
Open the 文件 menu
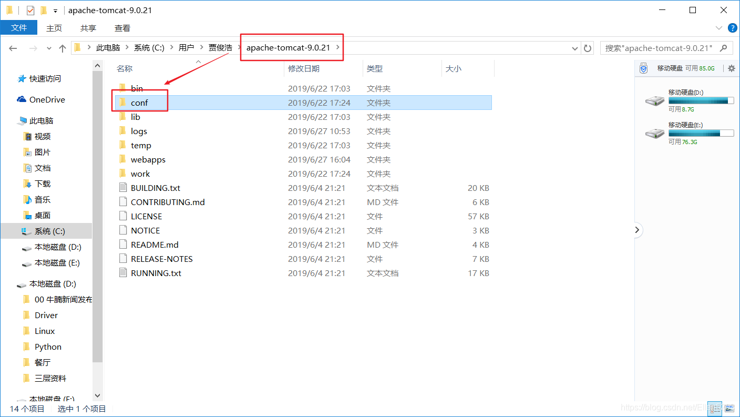click(19, 28)
